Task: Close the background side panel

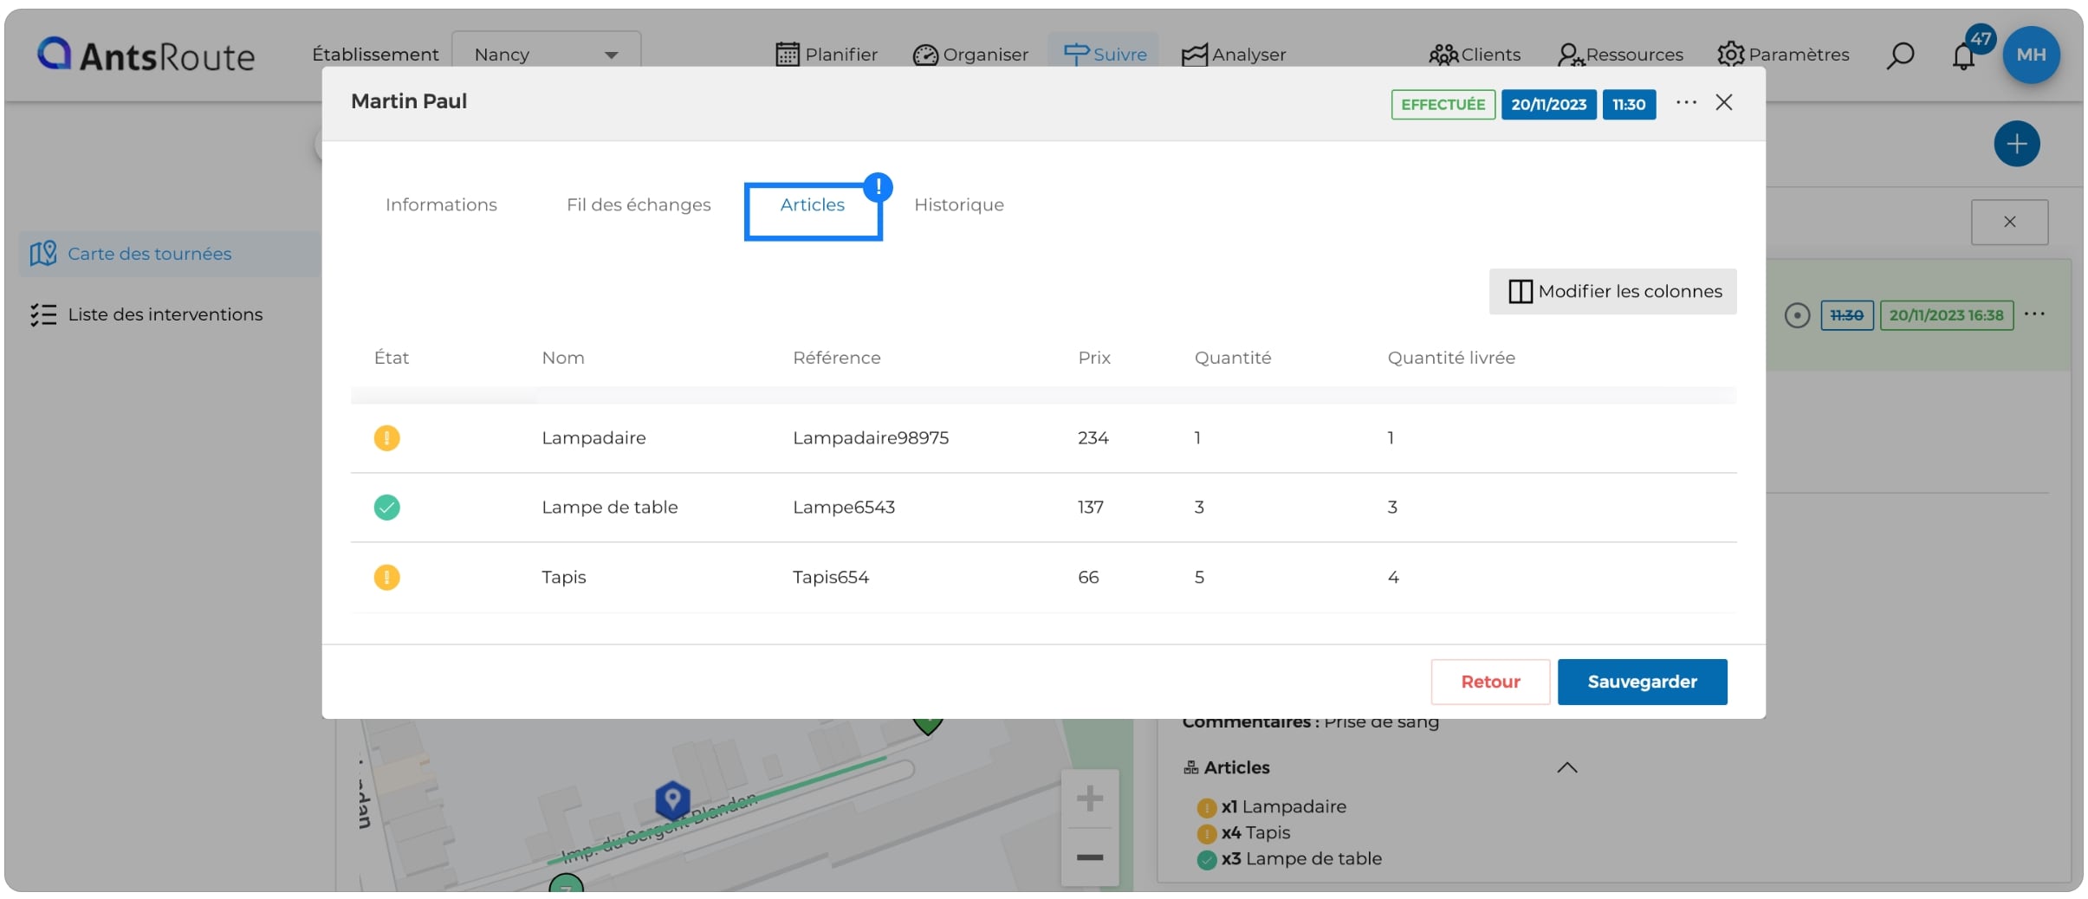Action: click(2009, 223)
